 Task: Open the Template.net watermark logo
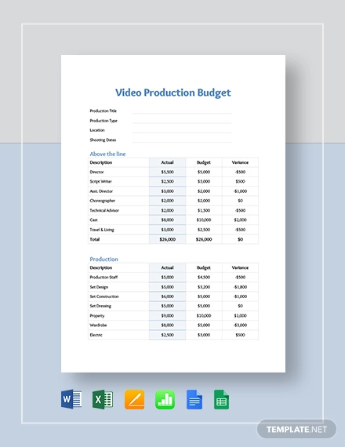click(x=296, y=429)
